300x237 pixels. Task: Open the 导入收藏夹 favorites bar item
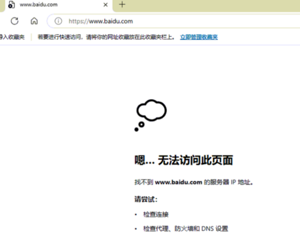[x=12, y=37]
